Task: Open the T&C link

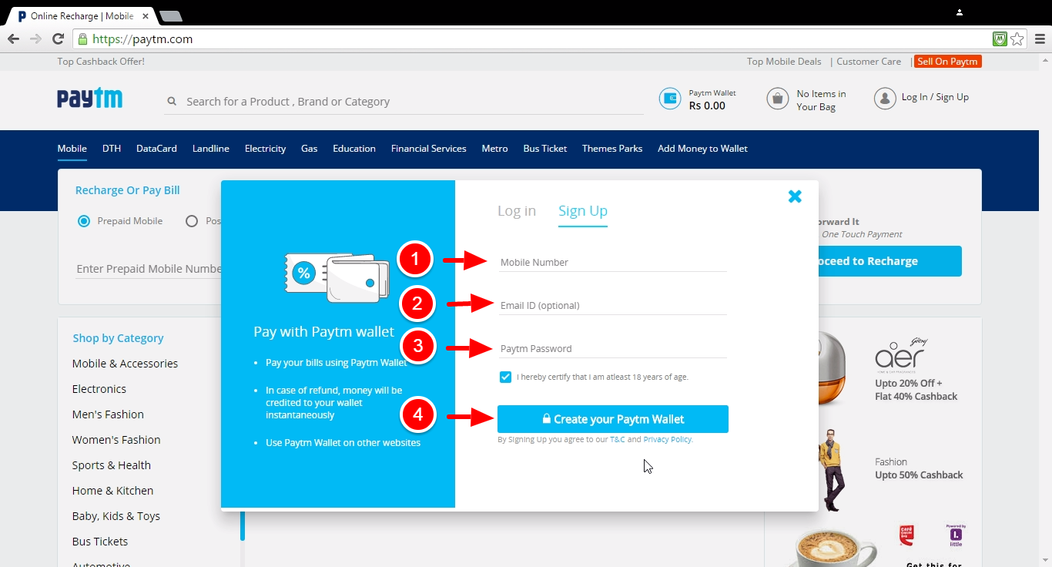Action: (x=618, y=440)
